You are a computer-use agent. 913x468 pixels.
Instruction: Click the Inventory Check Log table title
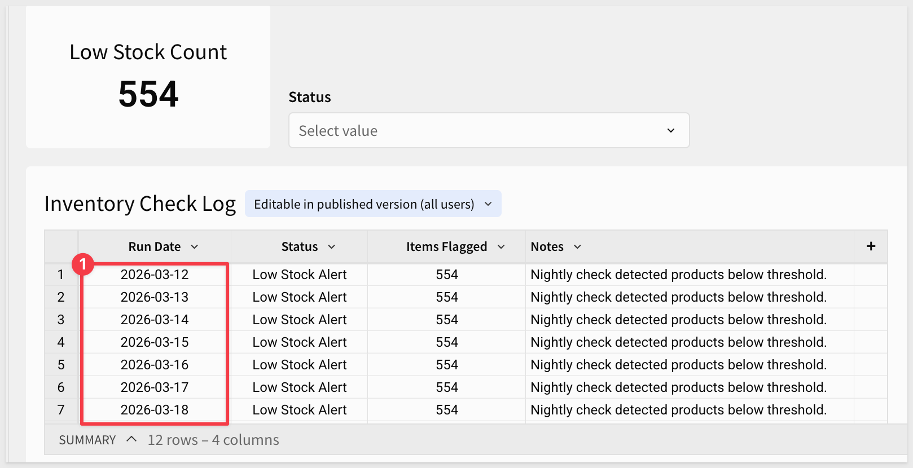[140, 204]
